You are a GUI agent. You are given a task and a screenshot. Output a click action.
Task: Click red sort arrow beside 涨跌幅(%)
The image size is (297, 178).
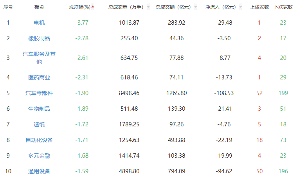(93, 7)
